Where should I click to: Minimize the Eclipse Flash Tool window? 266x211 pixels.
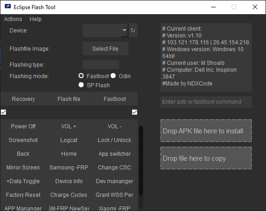(213, 7)
